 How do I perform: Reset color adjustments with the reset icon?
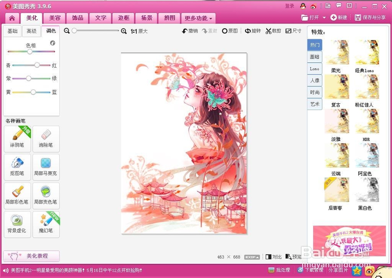pos(53,43)
